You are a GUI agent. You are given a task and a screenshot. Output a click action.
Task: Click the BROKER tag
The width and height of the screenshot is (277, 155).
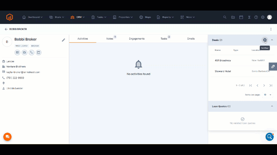tap(35, 46)
